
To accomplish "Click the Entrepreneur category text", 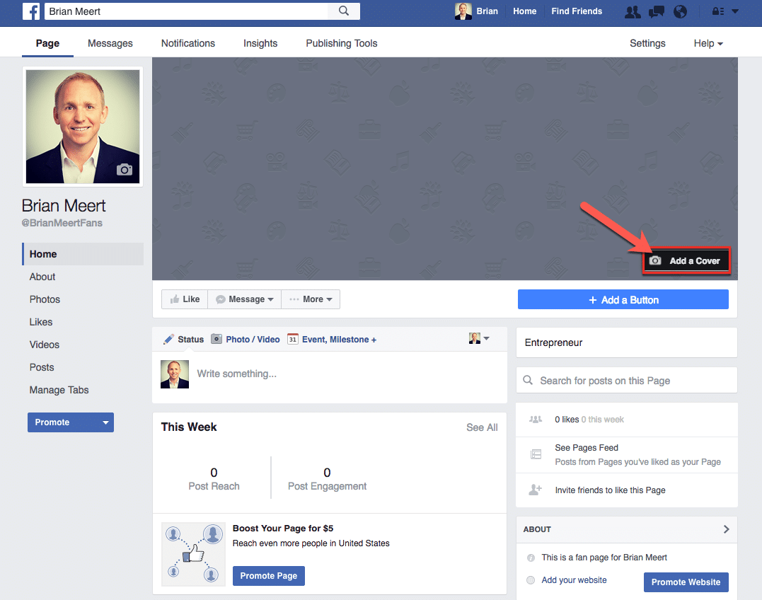I will coord(553,342).
